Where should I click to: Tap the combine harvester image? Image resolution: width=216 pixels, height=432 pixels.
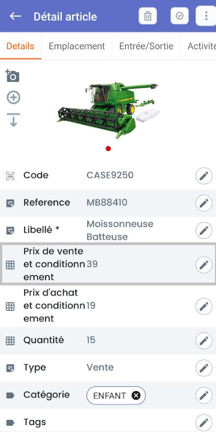click(x=108, y=110)
